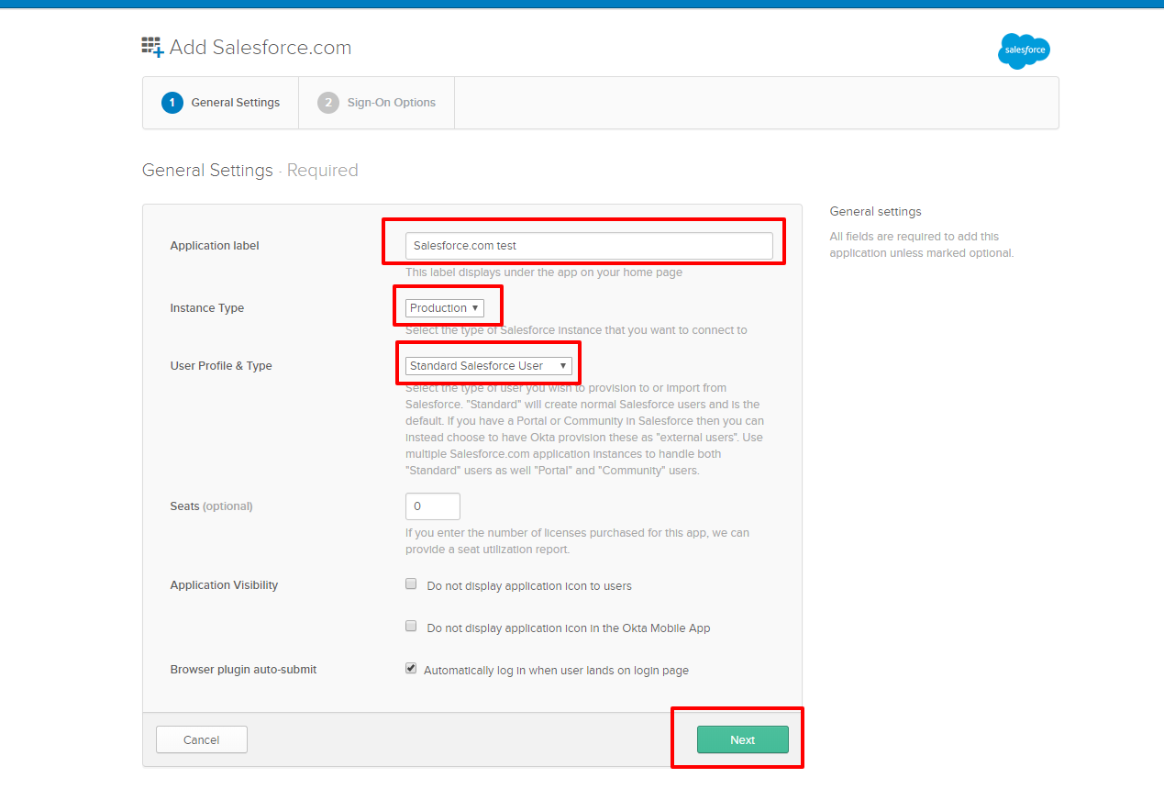The height and width of the screenshot is (800, 1164).
Task: Click the "General Settings · Required" section heading
Action: pos(249,171)
